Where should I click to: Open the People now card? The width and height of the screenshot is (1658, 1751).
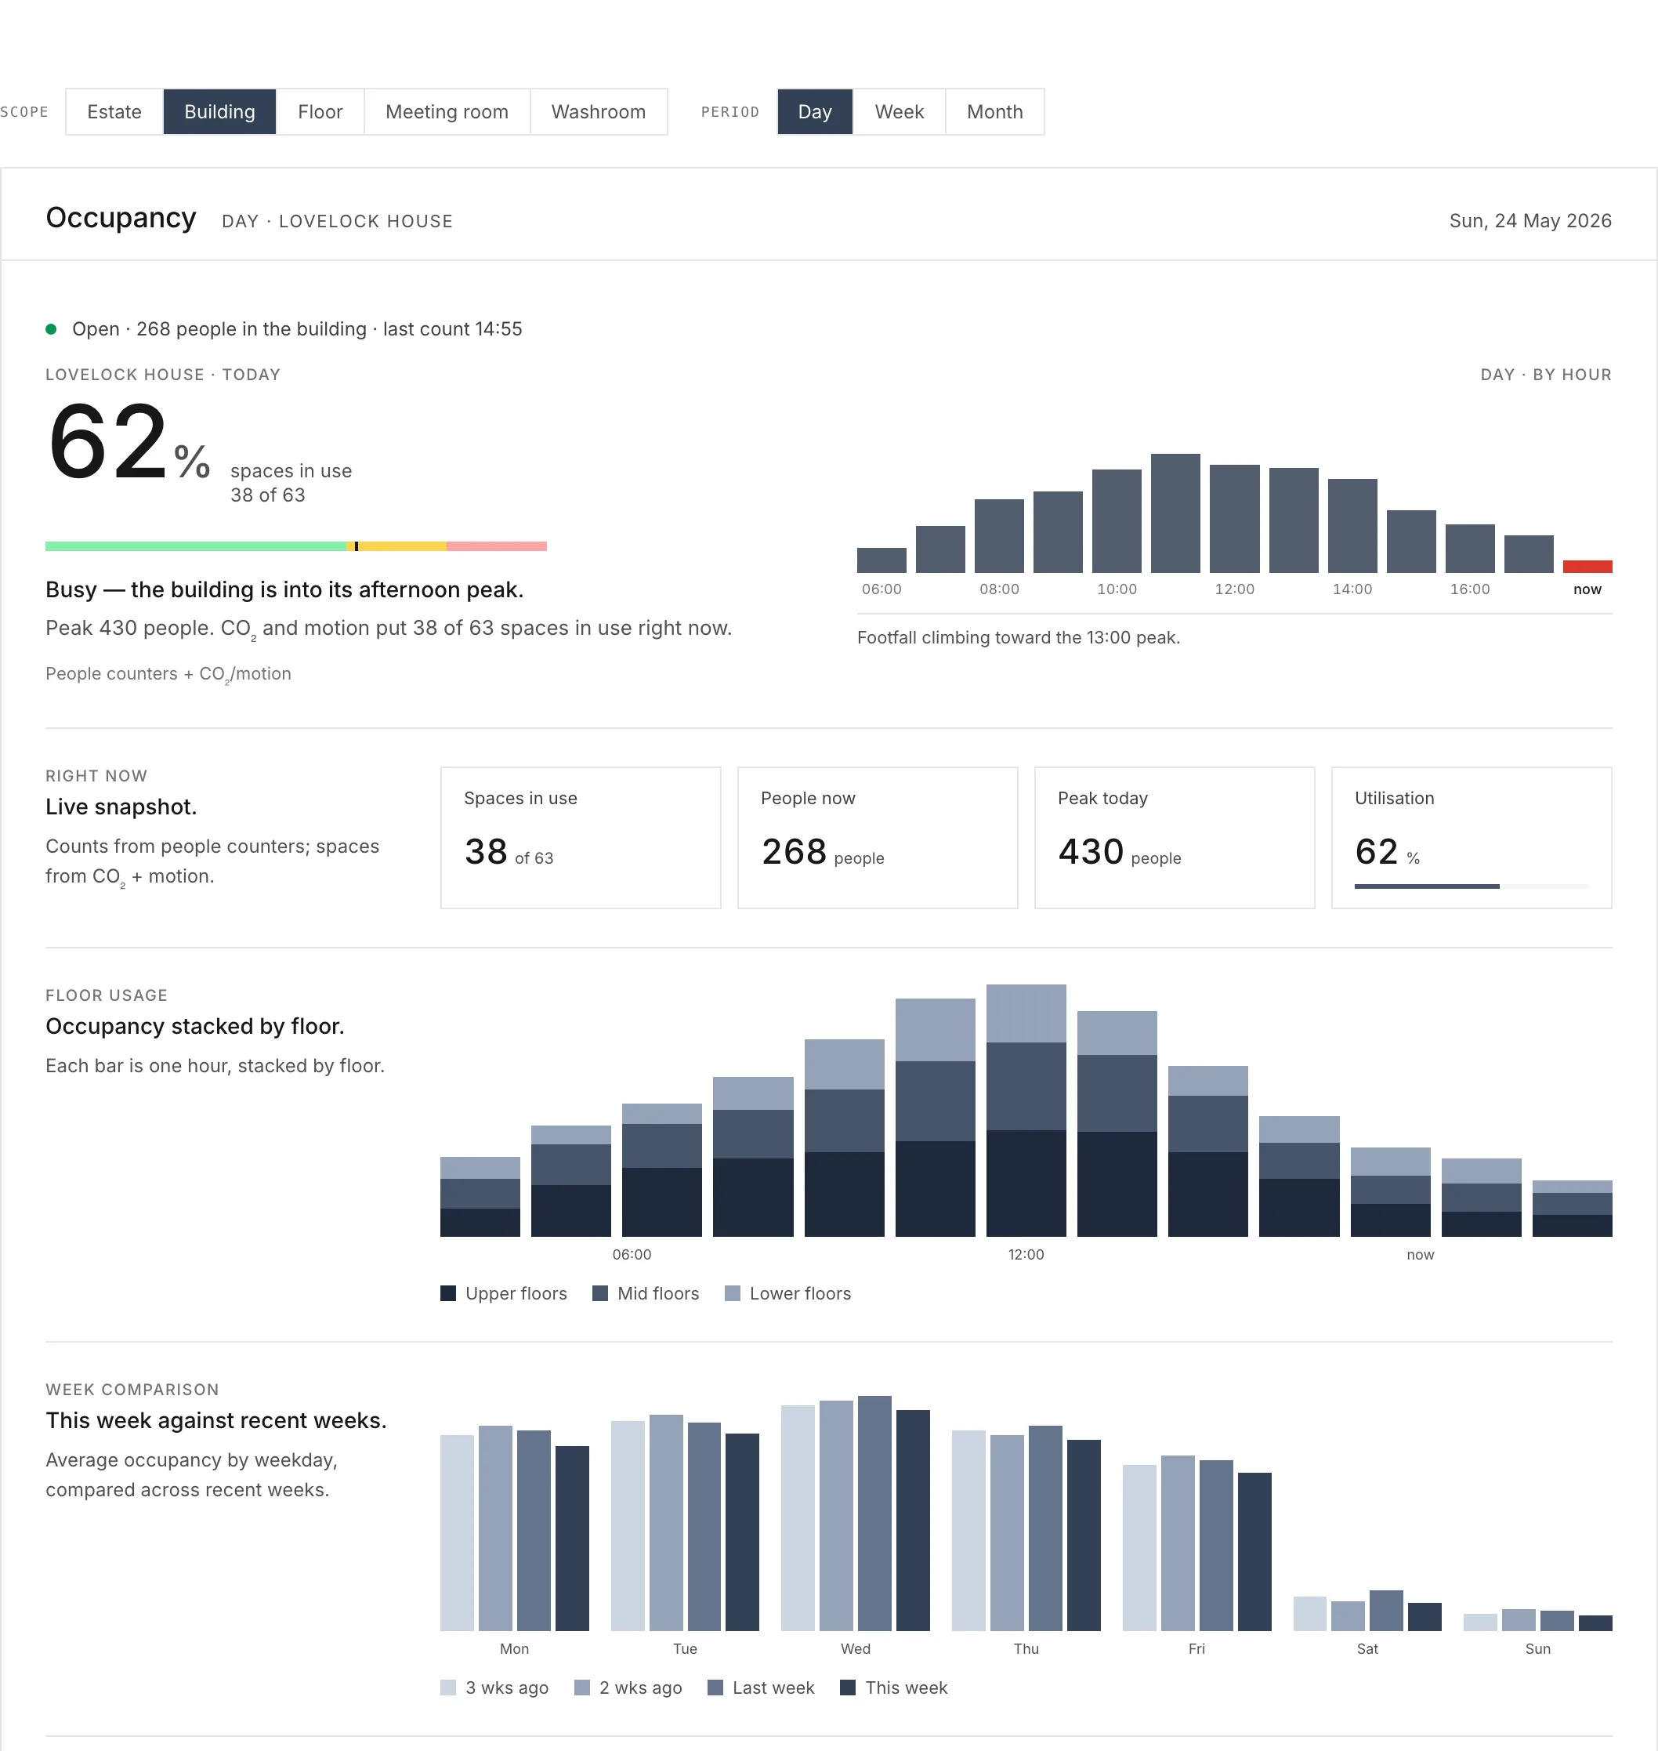point(878,837)
